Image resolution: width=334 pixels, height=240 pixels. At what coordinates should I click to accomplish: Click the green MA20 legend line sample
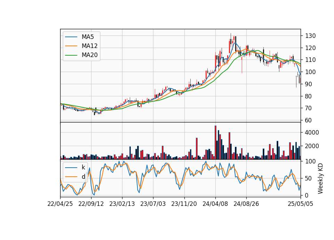tap(71, 55)
